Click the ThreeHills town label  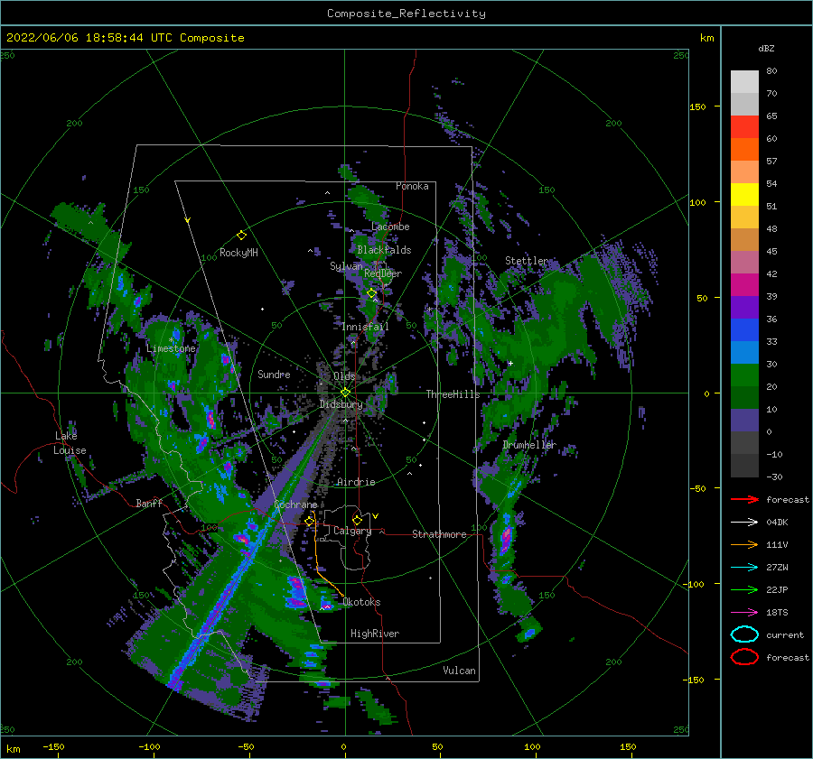[x=453, y=394]
